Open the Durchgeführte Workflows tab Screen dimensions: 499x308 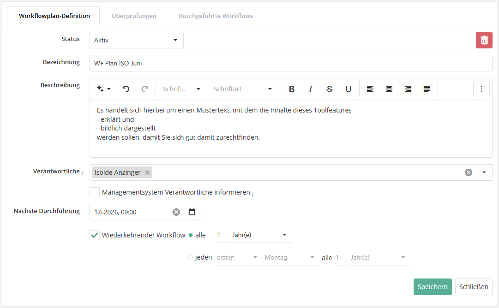pos(216,16)
